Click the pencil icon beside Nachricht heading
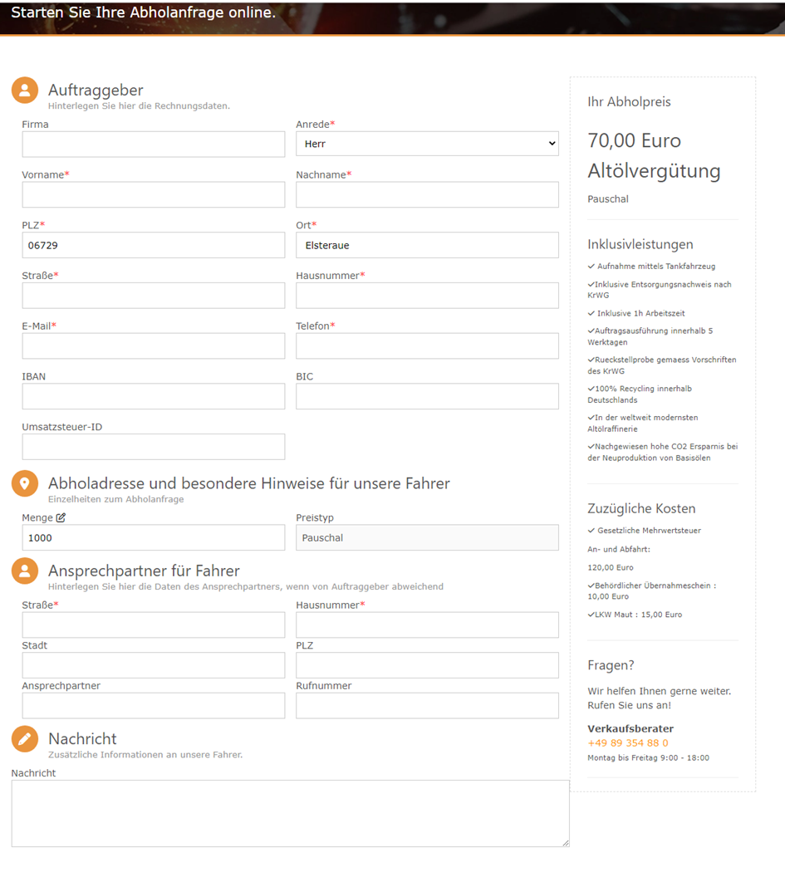Image resolution: width=785 pixels, height=872 pixels. coord(25,739)
